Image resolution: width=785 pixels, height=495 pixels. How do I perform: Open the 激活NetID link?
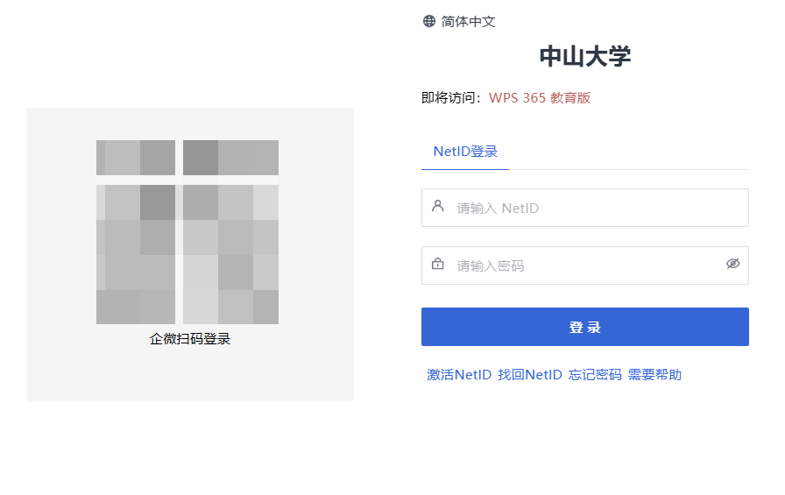click(459, 375)
